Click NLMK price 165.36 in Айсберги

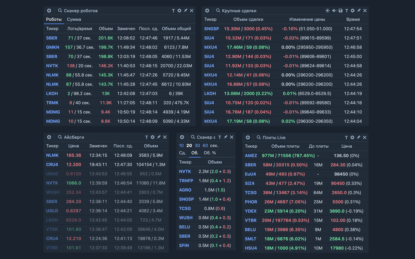click(x=74, y=155)
